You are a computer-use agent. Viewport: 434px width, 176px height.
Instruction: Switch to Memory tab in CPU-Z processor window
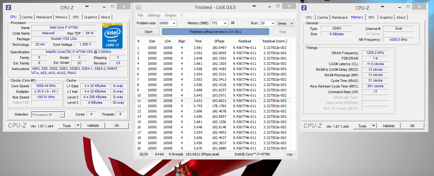pyautogui.click(x=61, y=17)
